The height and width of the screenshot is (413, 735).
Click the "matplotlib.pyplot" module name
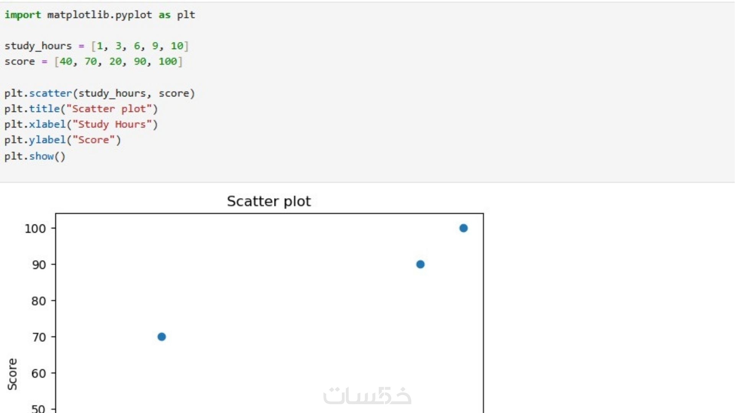tap(100, 15)
